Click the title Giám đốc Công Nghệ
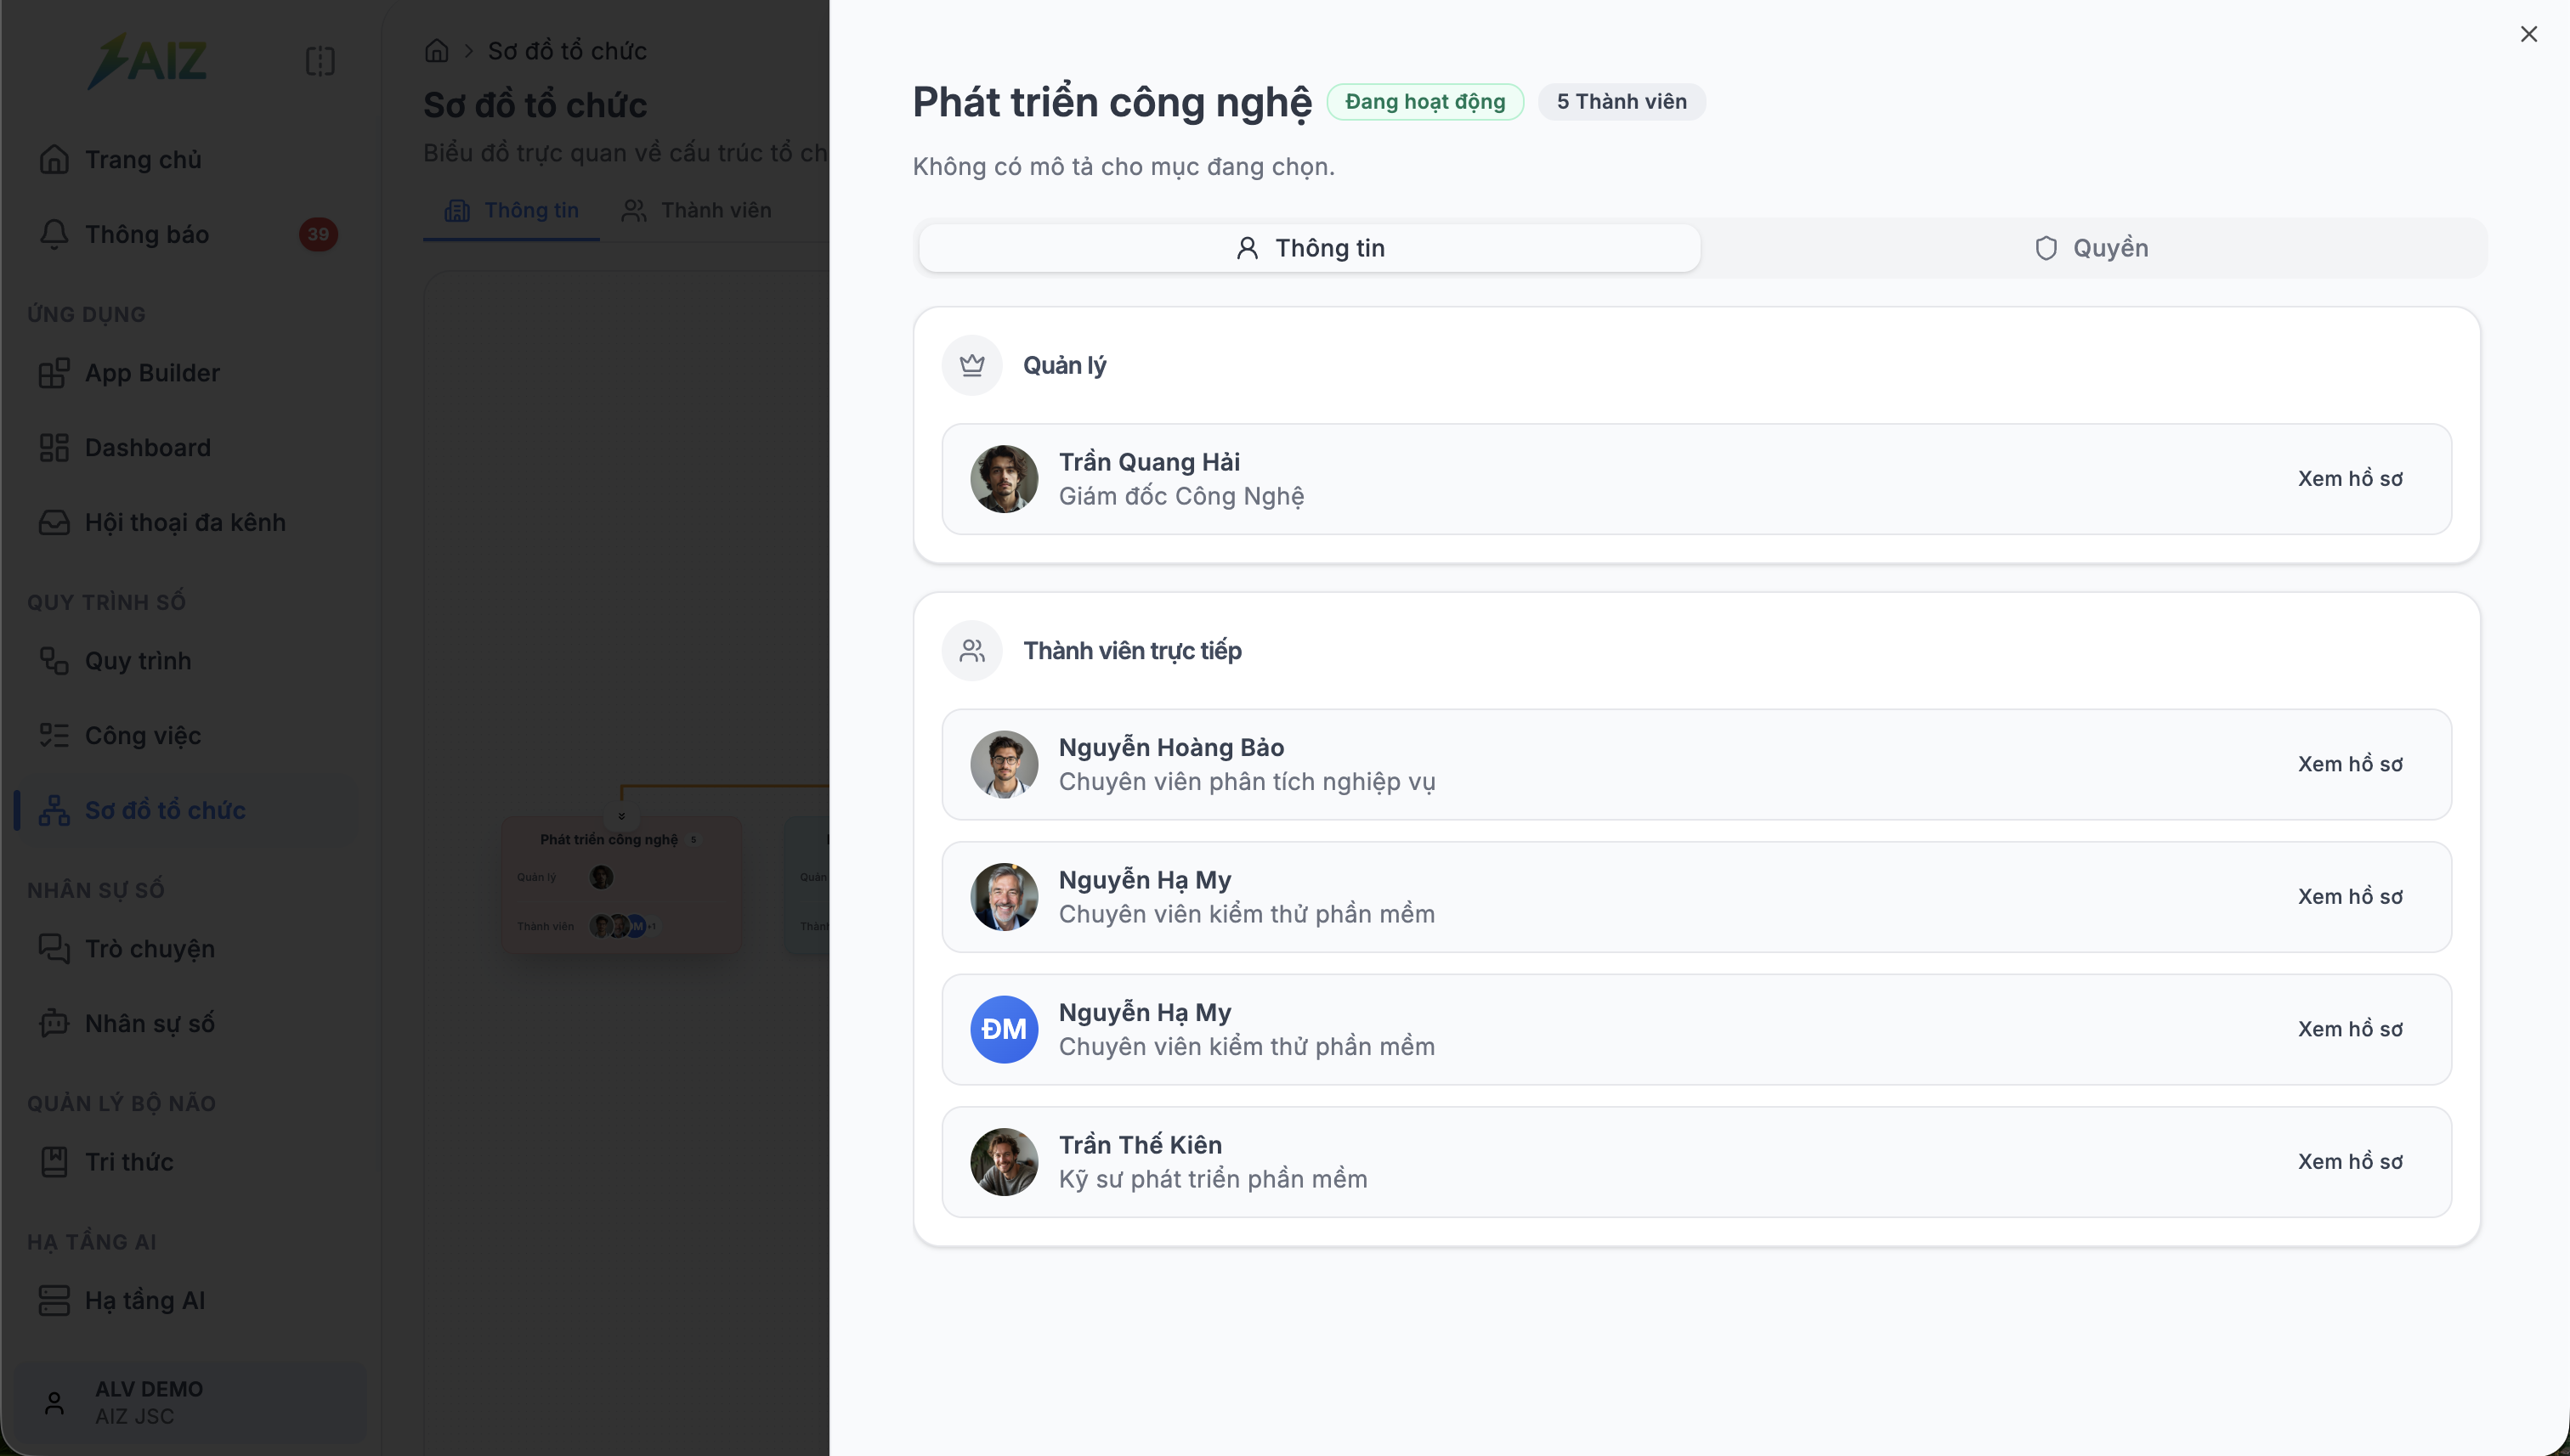Image resolution: width=2570 pixels, height=1456 pixels. (1181, 496)
